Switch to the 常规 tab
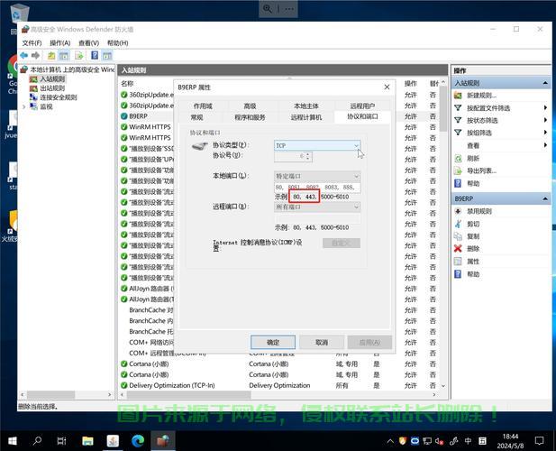This screenshot has width=556, height=451. pyautogui.click(x=196, y=117)
